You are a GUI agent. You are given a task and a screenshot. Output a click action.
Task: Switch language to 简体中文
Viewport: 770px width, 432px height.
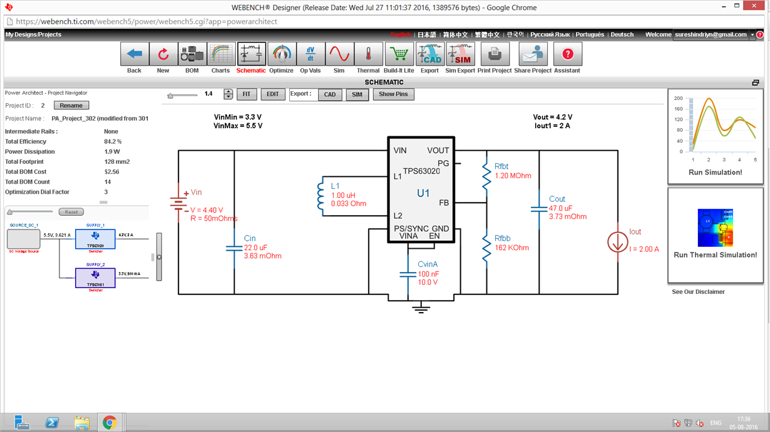pyautogui.click(x=456, y=35)
